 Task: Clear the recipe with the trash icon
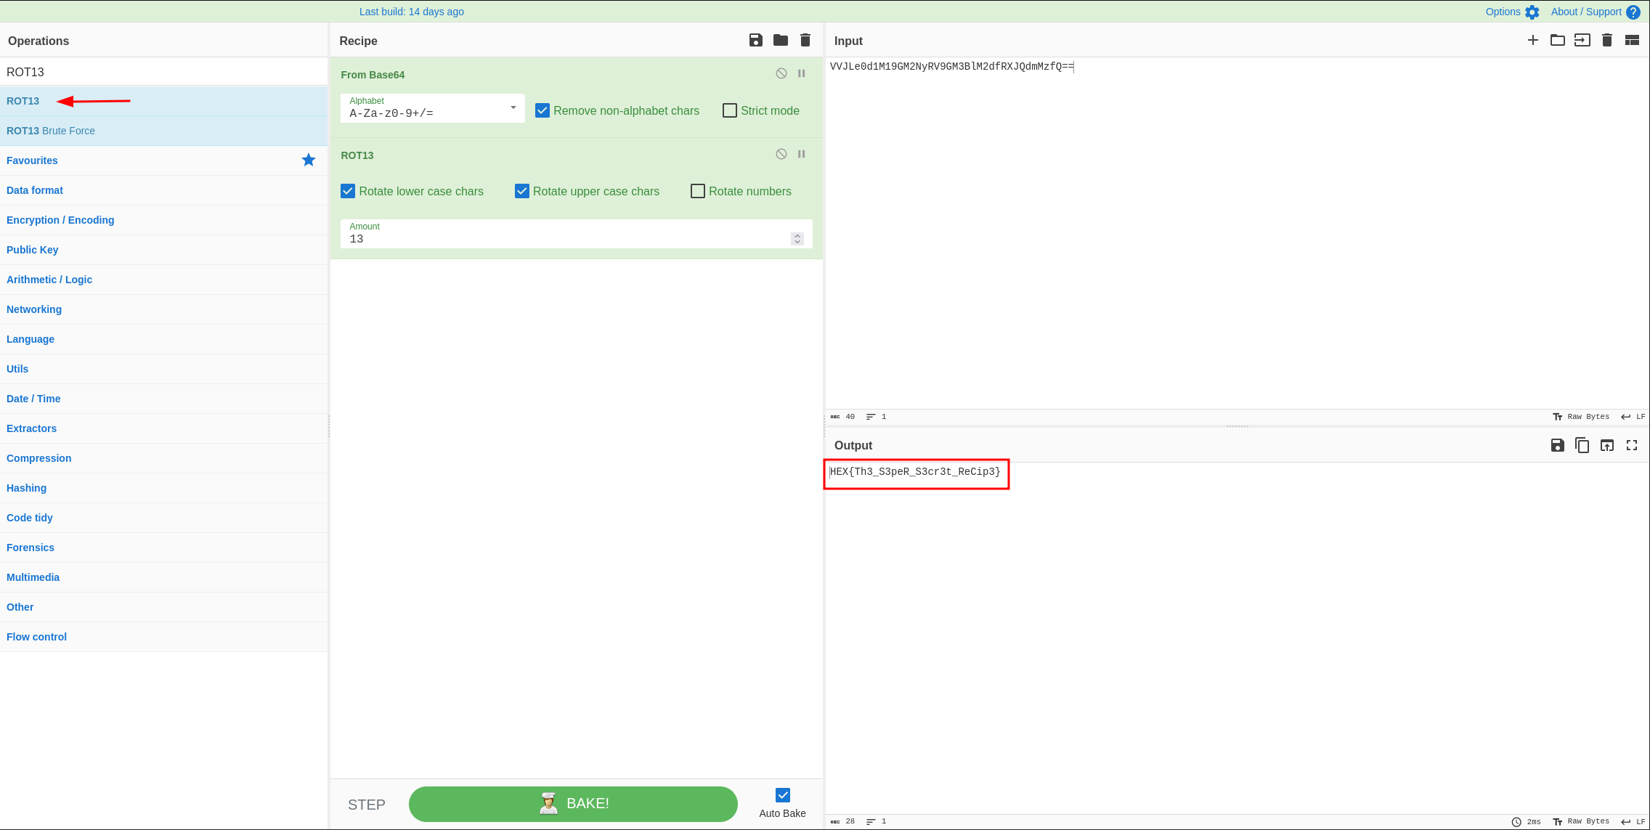coord(805,40)
